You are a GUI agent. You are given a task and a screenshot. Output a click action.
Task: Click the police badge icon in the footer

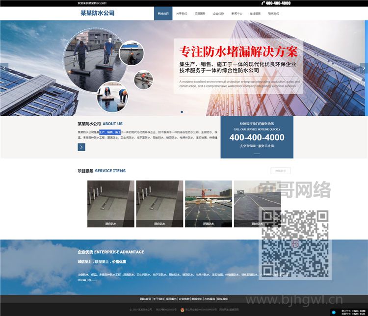(x=183, y=310)
